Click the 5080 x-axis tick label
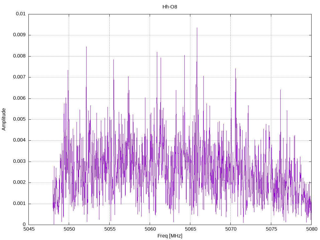The height and width of the screenshot is (240, 320). tap(312, 229)
